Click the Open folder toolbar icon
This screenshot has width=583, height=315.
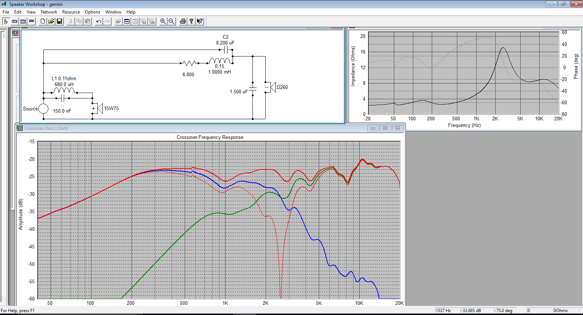tap(51, 21)
